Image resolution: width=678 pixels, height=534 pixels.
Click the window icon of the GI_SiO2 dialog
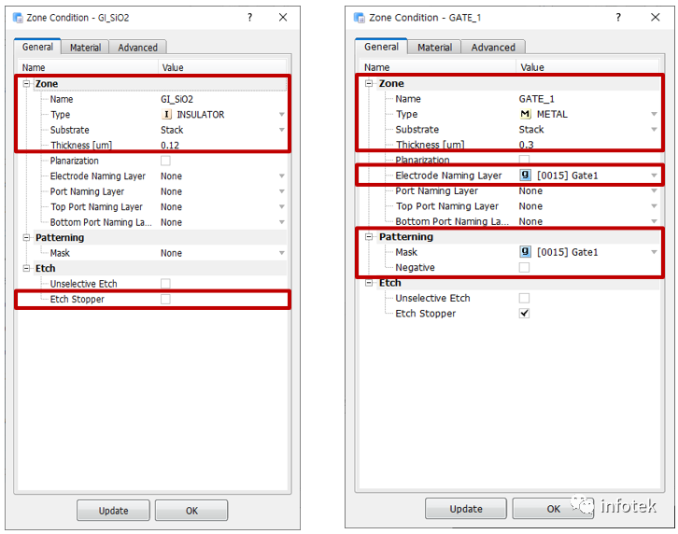[18, 18]
